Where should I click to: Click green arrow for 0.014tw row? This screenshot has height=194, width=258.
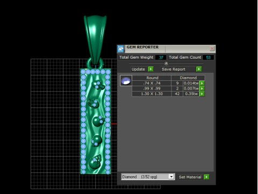(202, 83)
